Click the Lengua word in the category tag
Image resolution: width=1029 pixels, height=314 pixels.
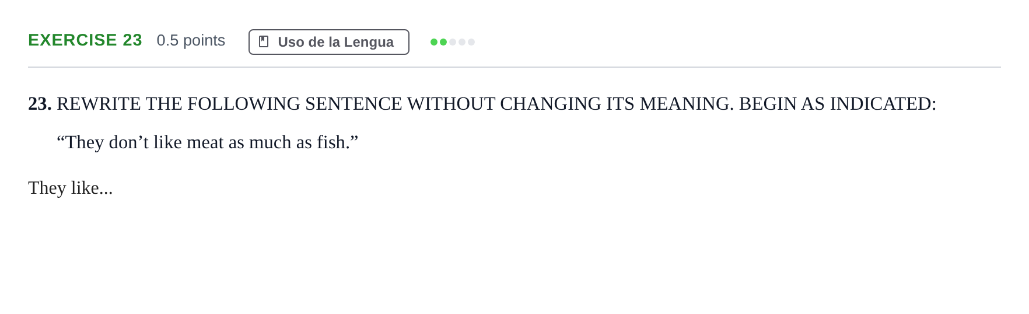tap(369, 42)
